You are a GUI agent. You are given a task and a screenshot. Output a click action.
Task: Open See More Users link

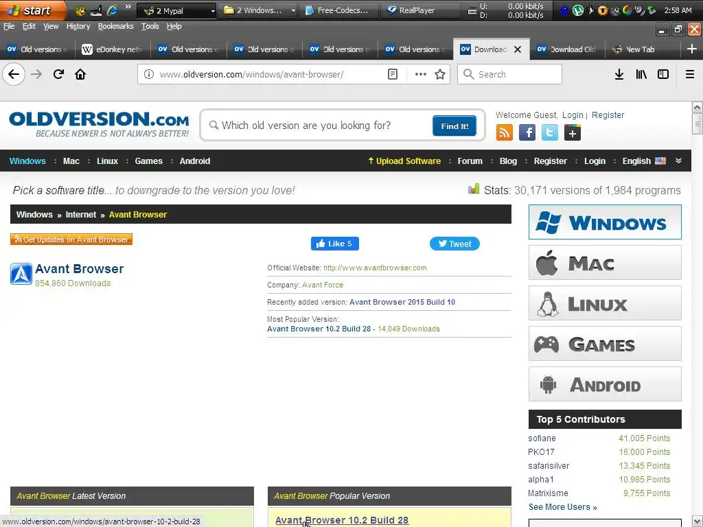563,507
